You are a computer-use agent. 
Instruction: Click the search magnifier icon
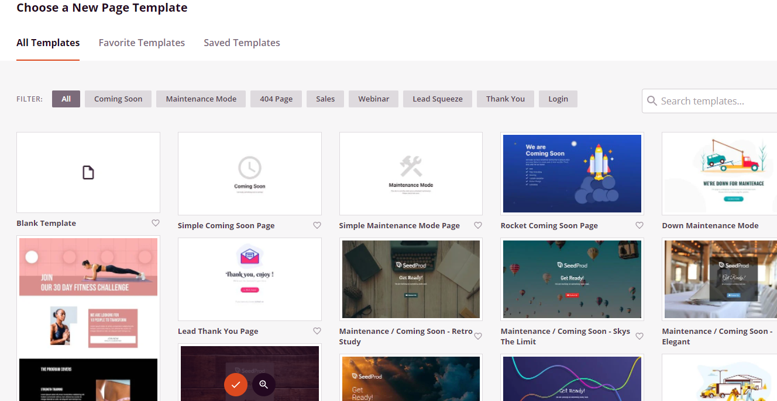coord(652,101)
